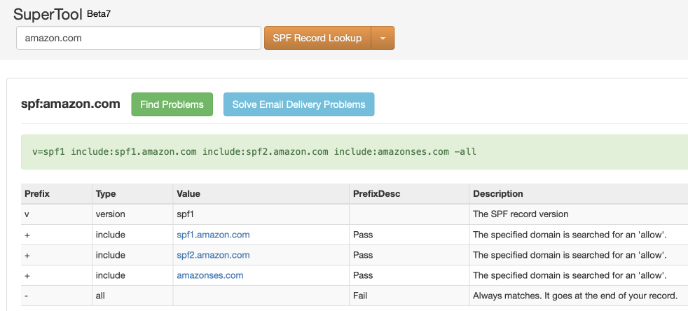Click the 'all' type cell
The width and height of the screenshot is (688, 311).
tap(132, 296)
